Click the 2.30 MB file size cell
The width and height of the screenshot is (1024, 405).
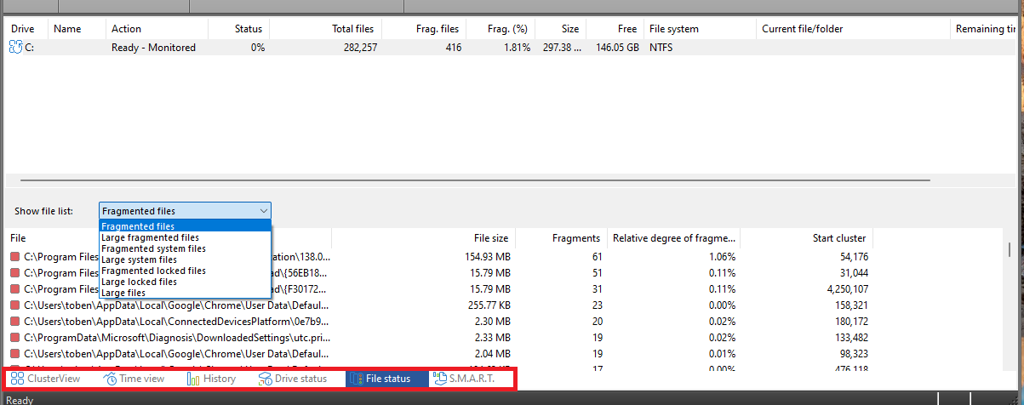tap(493, 322)
